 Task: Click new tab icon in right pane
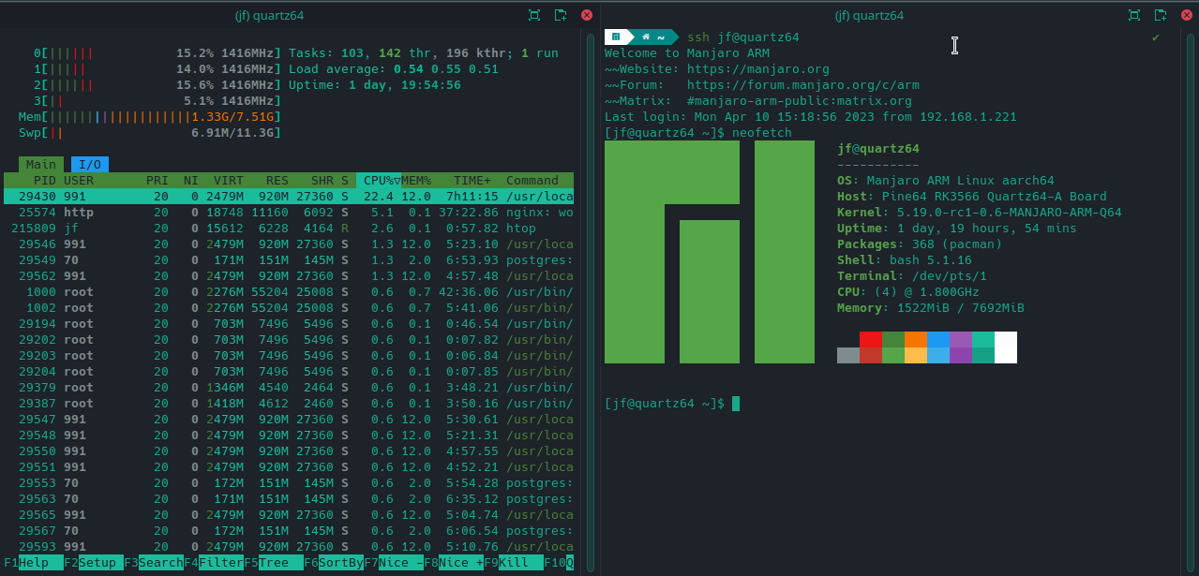pos(1161,15)
